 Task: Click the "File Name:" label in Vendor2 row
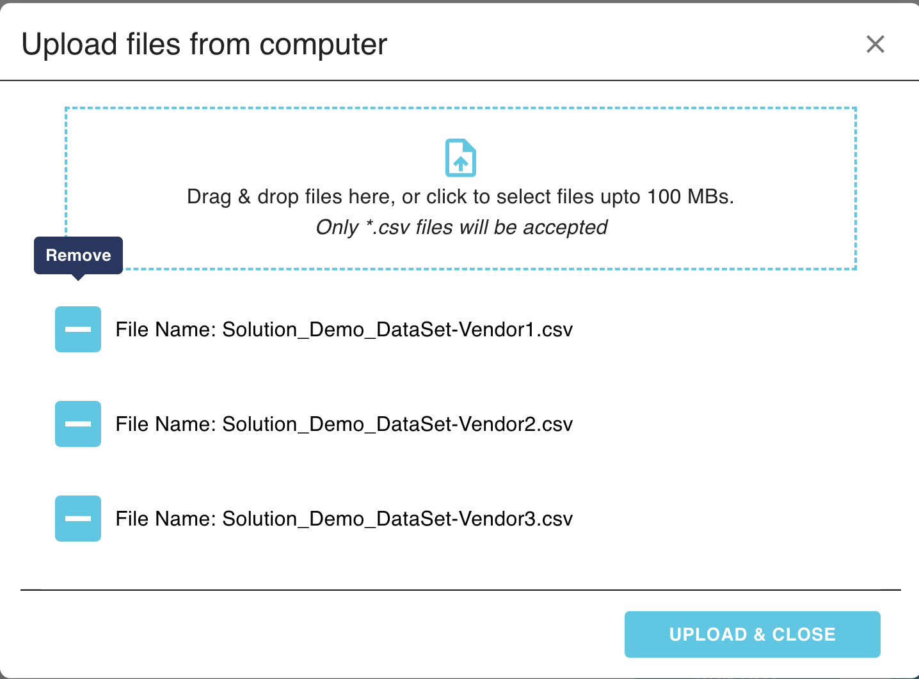166,425
